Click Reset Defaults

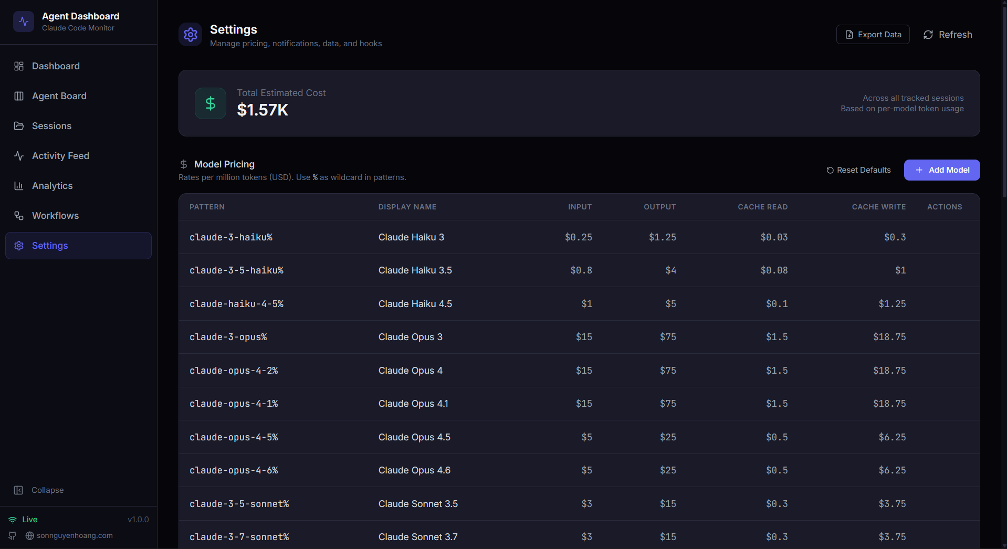click(858, 170)
